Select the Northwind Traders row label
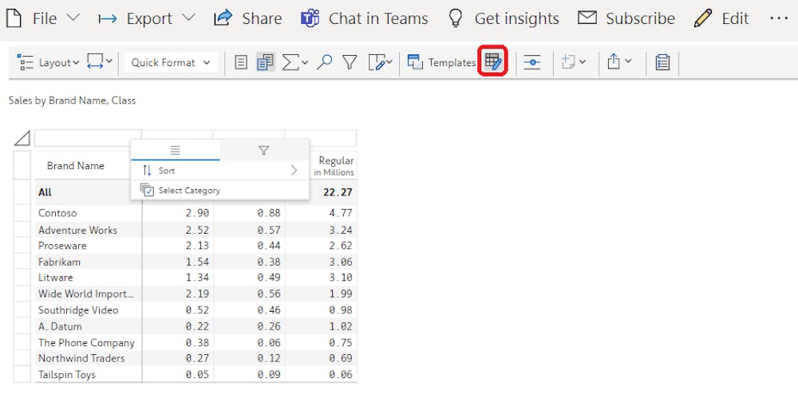This screenshot has width=798, height=410. pyautogui.click(x=81, y=358)
